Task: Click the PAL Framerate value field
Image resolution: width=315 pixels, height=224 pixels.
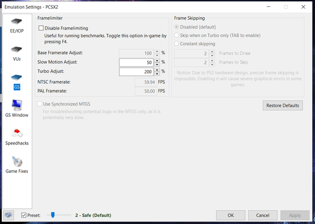Action: click(x=146, y=91)
